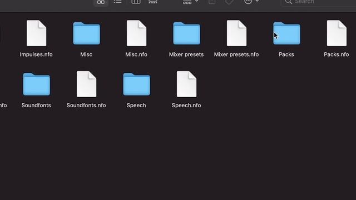Switch Finder to gallery view

(x=153, y=2)
